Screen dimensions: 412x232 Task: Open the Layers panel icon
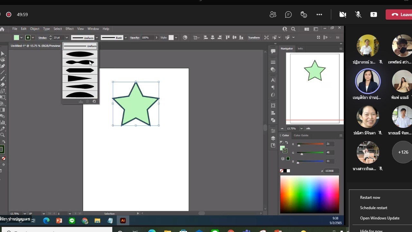click(x=273, y=138)
